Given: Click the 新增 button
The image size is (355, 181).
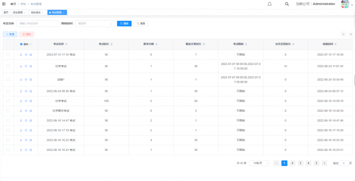Looking at the screenshot, I should coord(10,34).
